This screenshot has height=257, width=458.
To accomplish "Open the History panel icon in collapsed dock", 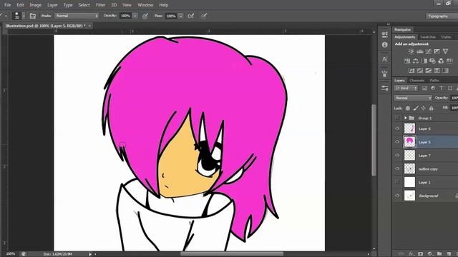I will [385, 34].
